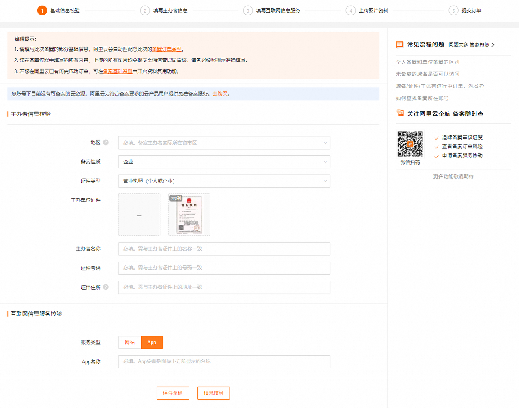View the 示例 business license thumbnail
Viewport: 519px width, 408px height.
click(x=189, y=215)
